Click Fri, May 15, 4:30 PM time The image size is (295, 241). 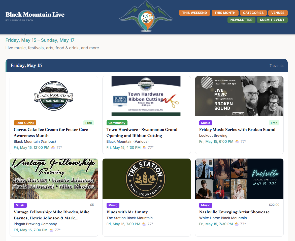[123, 148]
